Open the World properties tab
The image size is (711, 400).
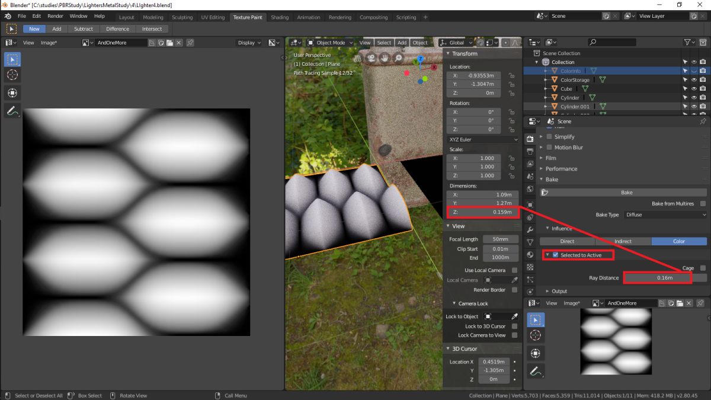click(x=530, y=190)
